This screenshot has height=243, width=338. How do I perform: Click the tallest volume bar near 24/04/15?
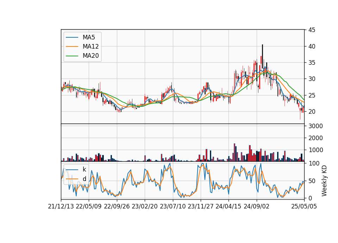click(234, 152)
